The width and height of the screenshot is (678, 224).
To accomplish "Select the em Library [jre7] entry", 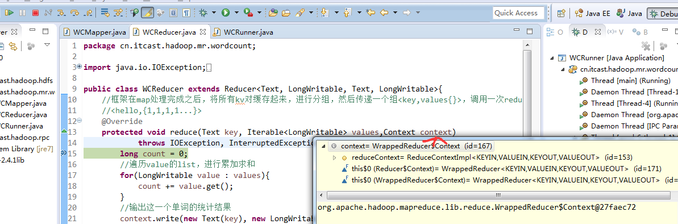I will [27, 149].
